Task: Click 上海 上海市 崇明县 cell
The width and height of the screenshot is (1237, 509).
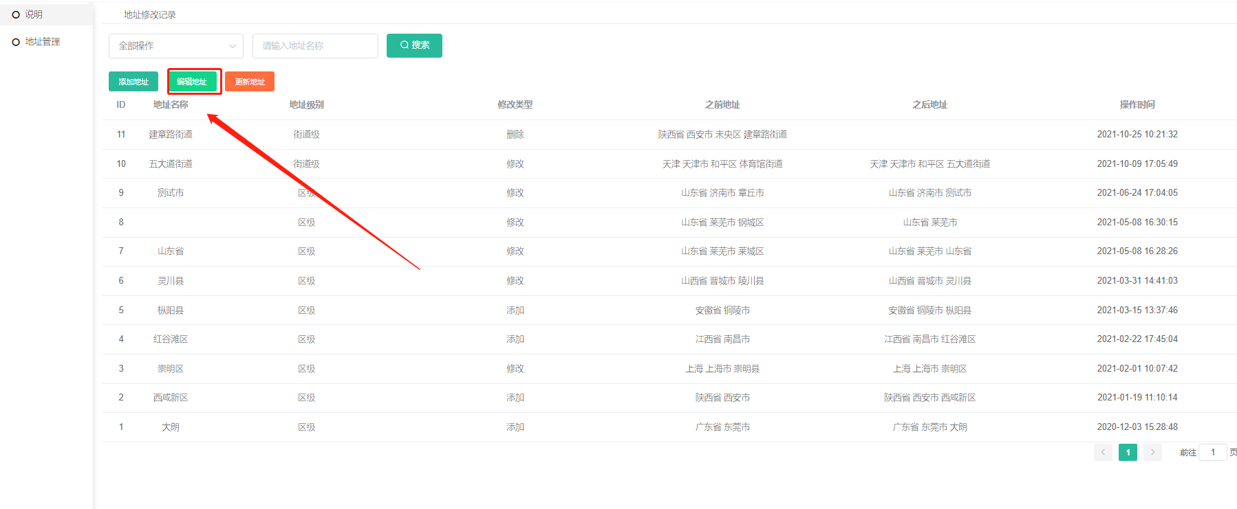Action: 722,369
